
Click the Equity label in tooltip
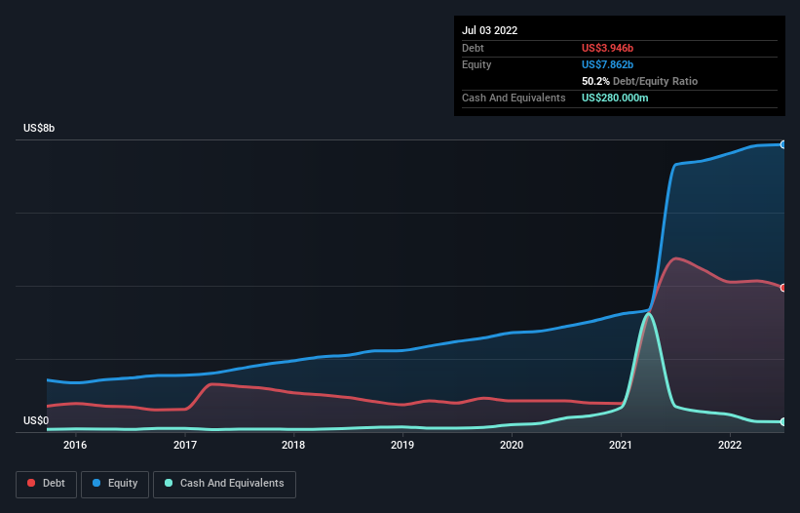point(476,64)
